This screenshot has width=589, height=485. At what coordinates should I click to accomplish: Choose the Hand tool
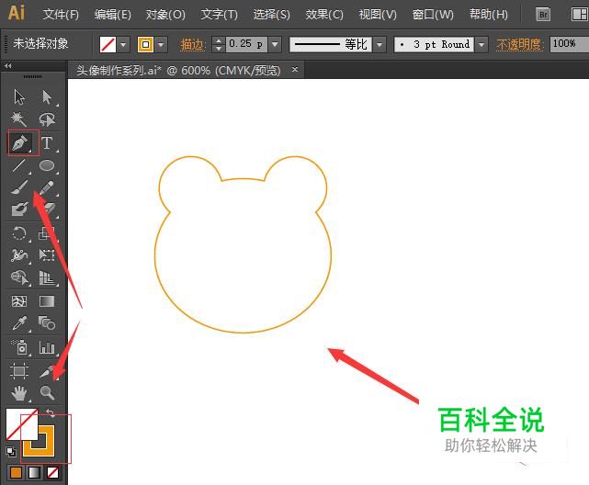coord(20,393)
